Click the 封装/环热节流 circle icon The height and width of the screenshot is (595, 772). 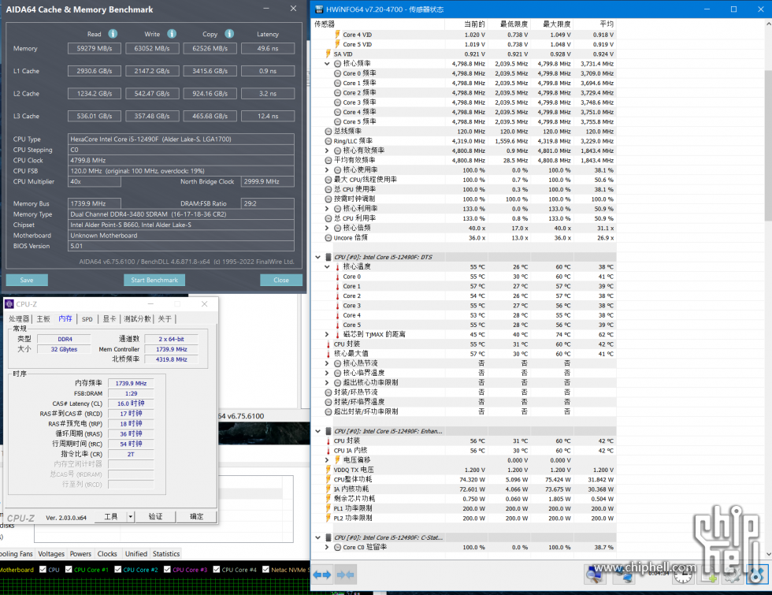[x=328, y=392]
